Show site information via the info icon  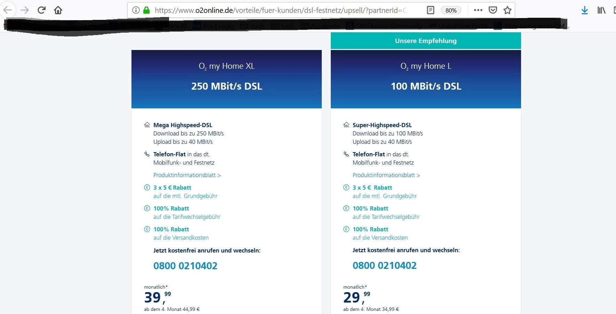pyautogui.click(x=136, y=10)
